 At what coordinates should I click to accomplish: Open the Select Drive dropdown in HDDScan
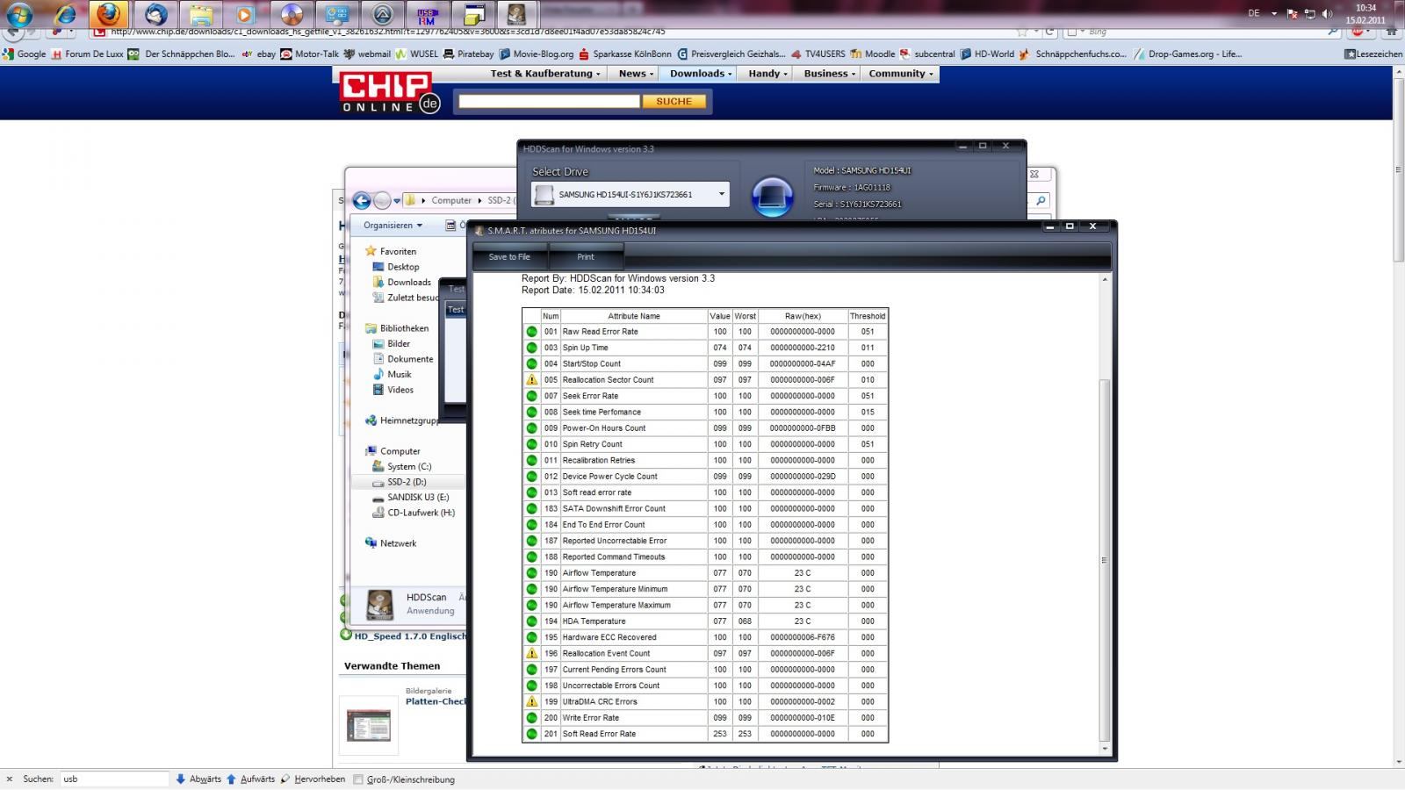pos(630,194)
